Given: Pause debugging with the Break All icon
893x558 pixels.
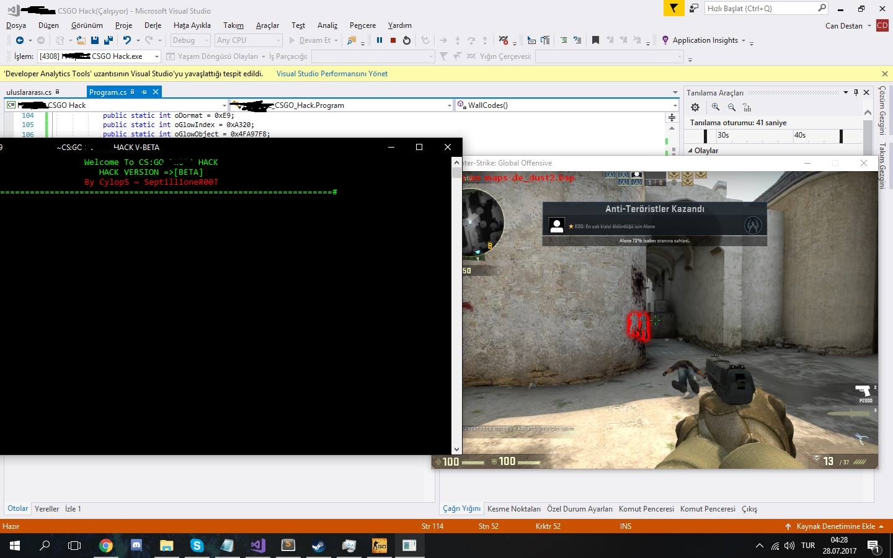Looking at the screenshot, I should click(x=380, y=40).
